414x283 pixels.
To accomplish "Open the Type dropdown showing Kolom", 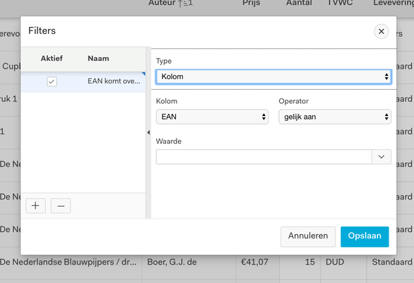I will click(273, 76).
